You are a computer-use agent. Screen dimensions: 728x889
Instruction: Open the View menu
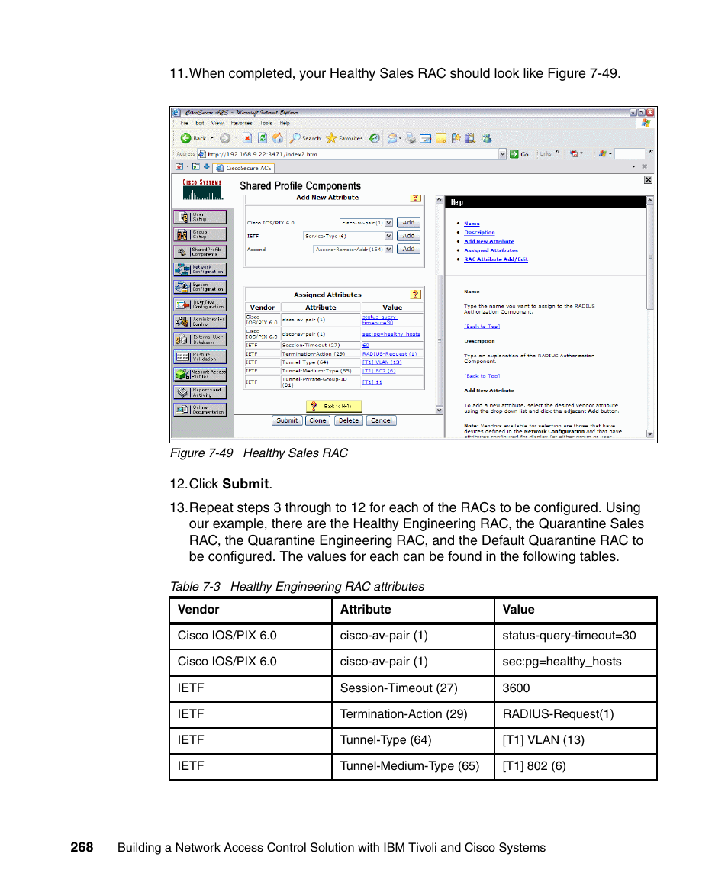pyautogui.click(x=217, y=123)
